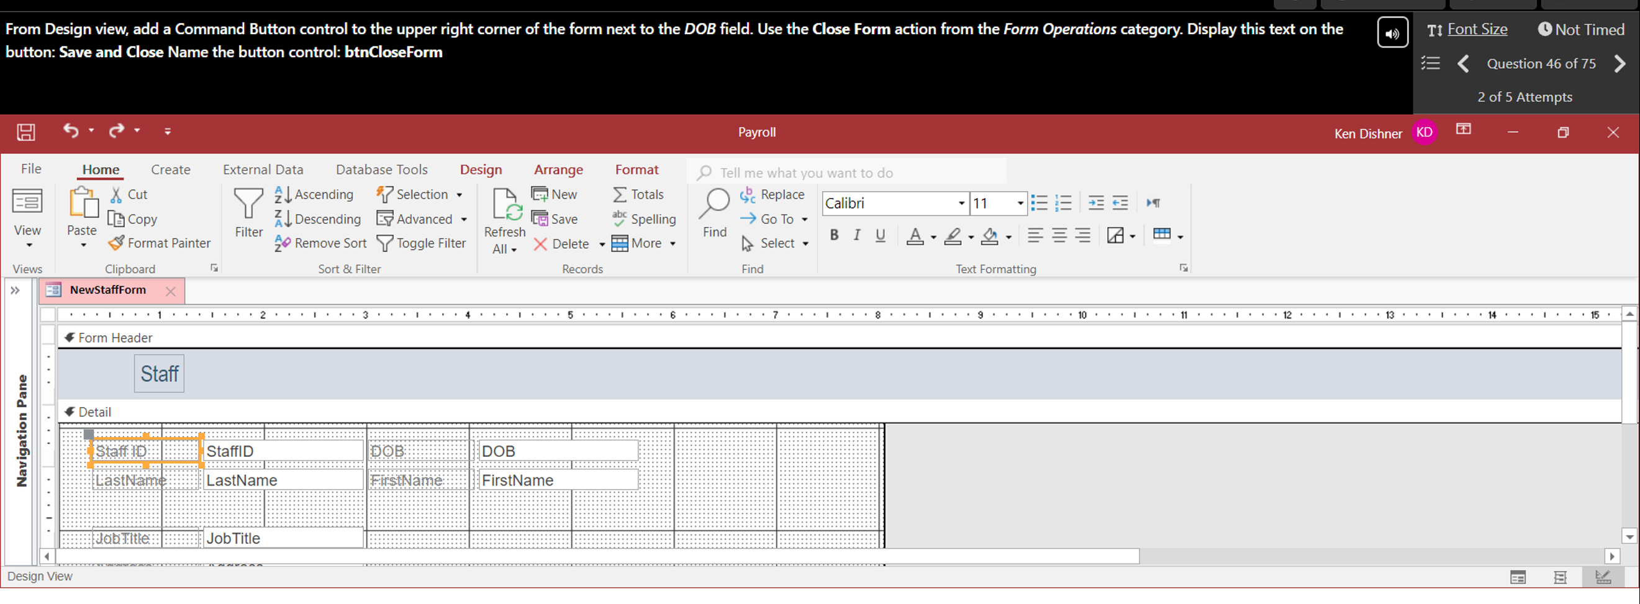1640x604 pixels.
Task: Toggle italic formatting
Action: (x=856, y=235)
